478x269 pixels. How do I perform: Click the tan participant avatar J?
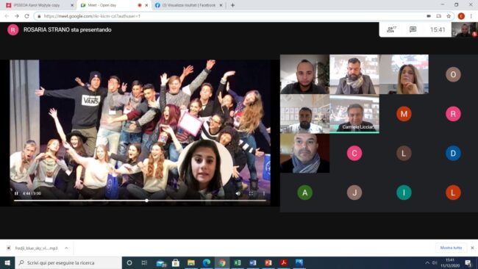(x=354, y=193)
